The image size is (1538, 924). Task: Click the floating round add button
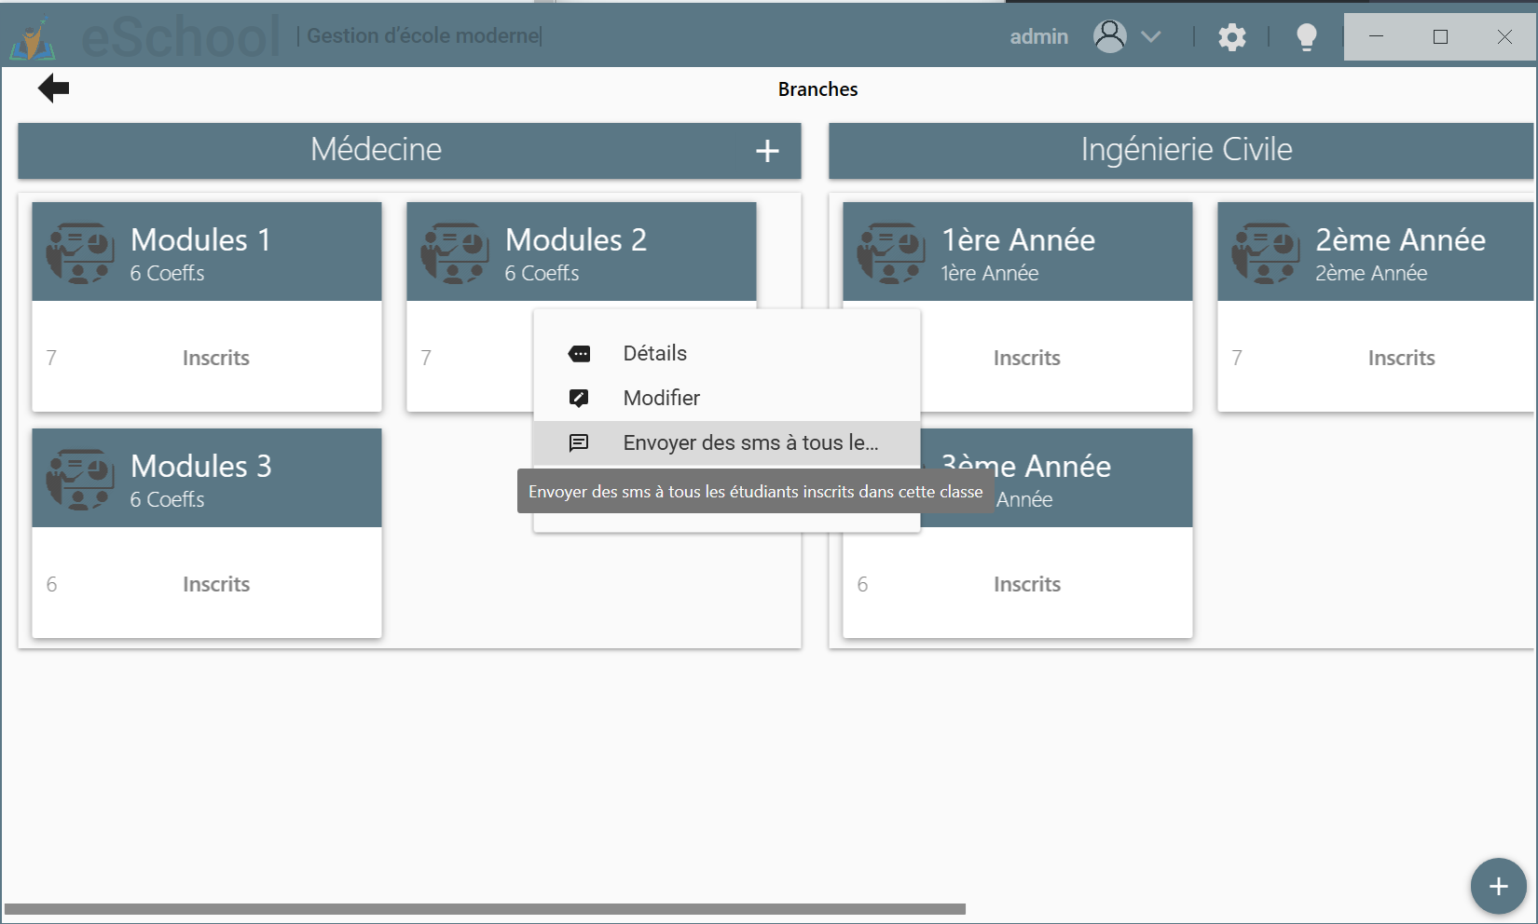[x=1498, y=886]
